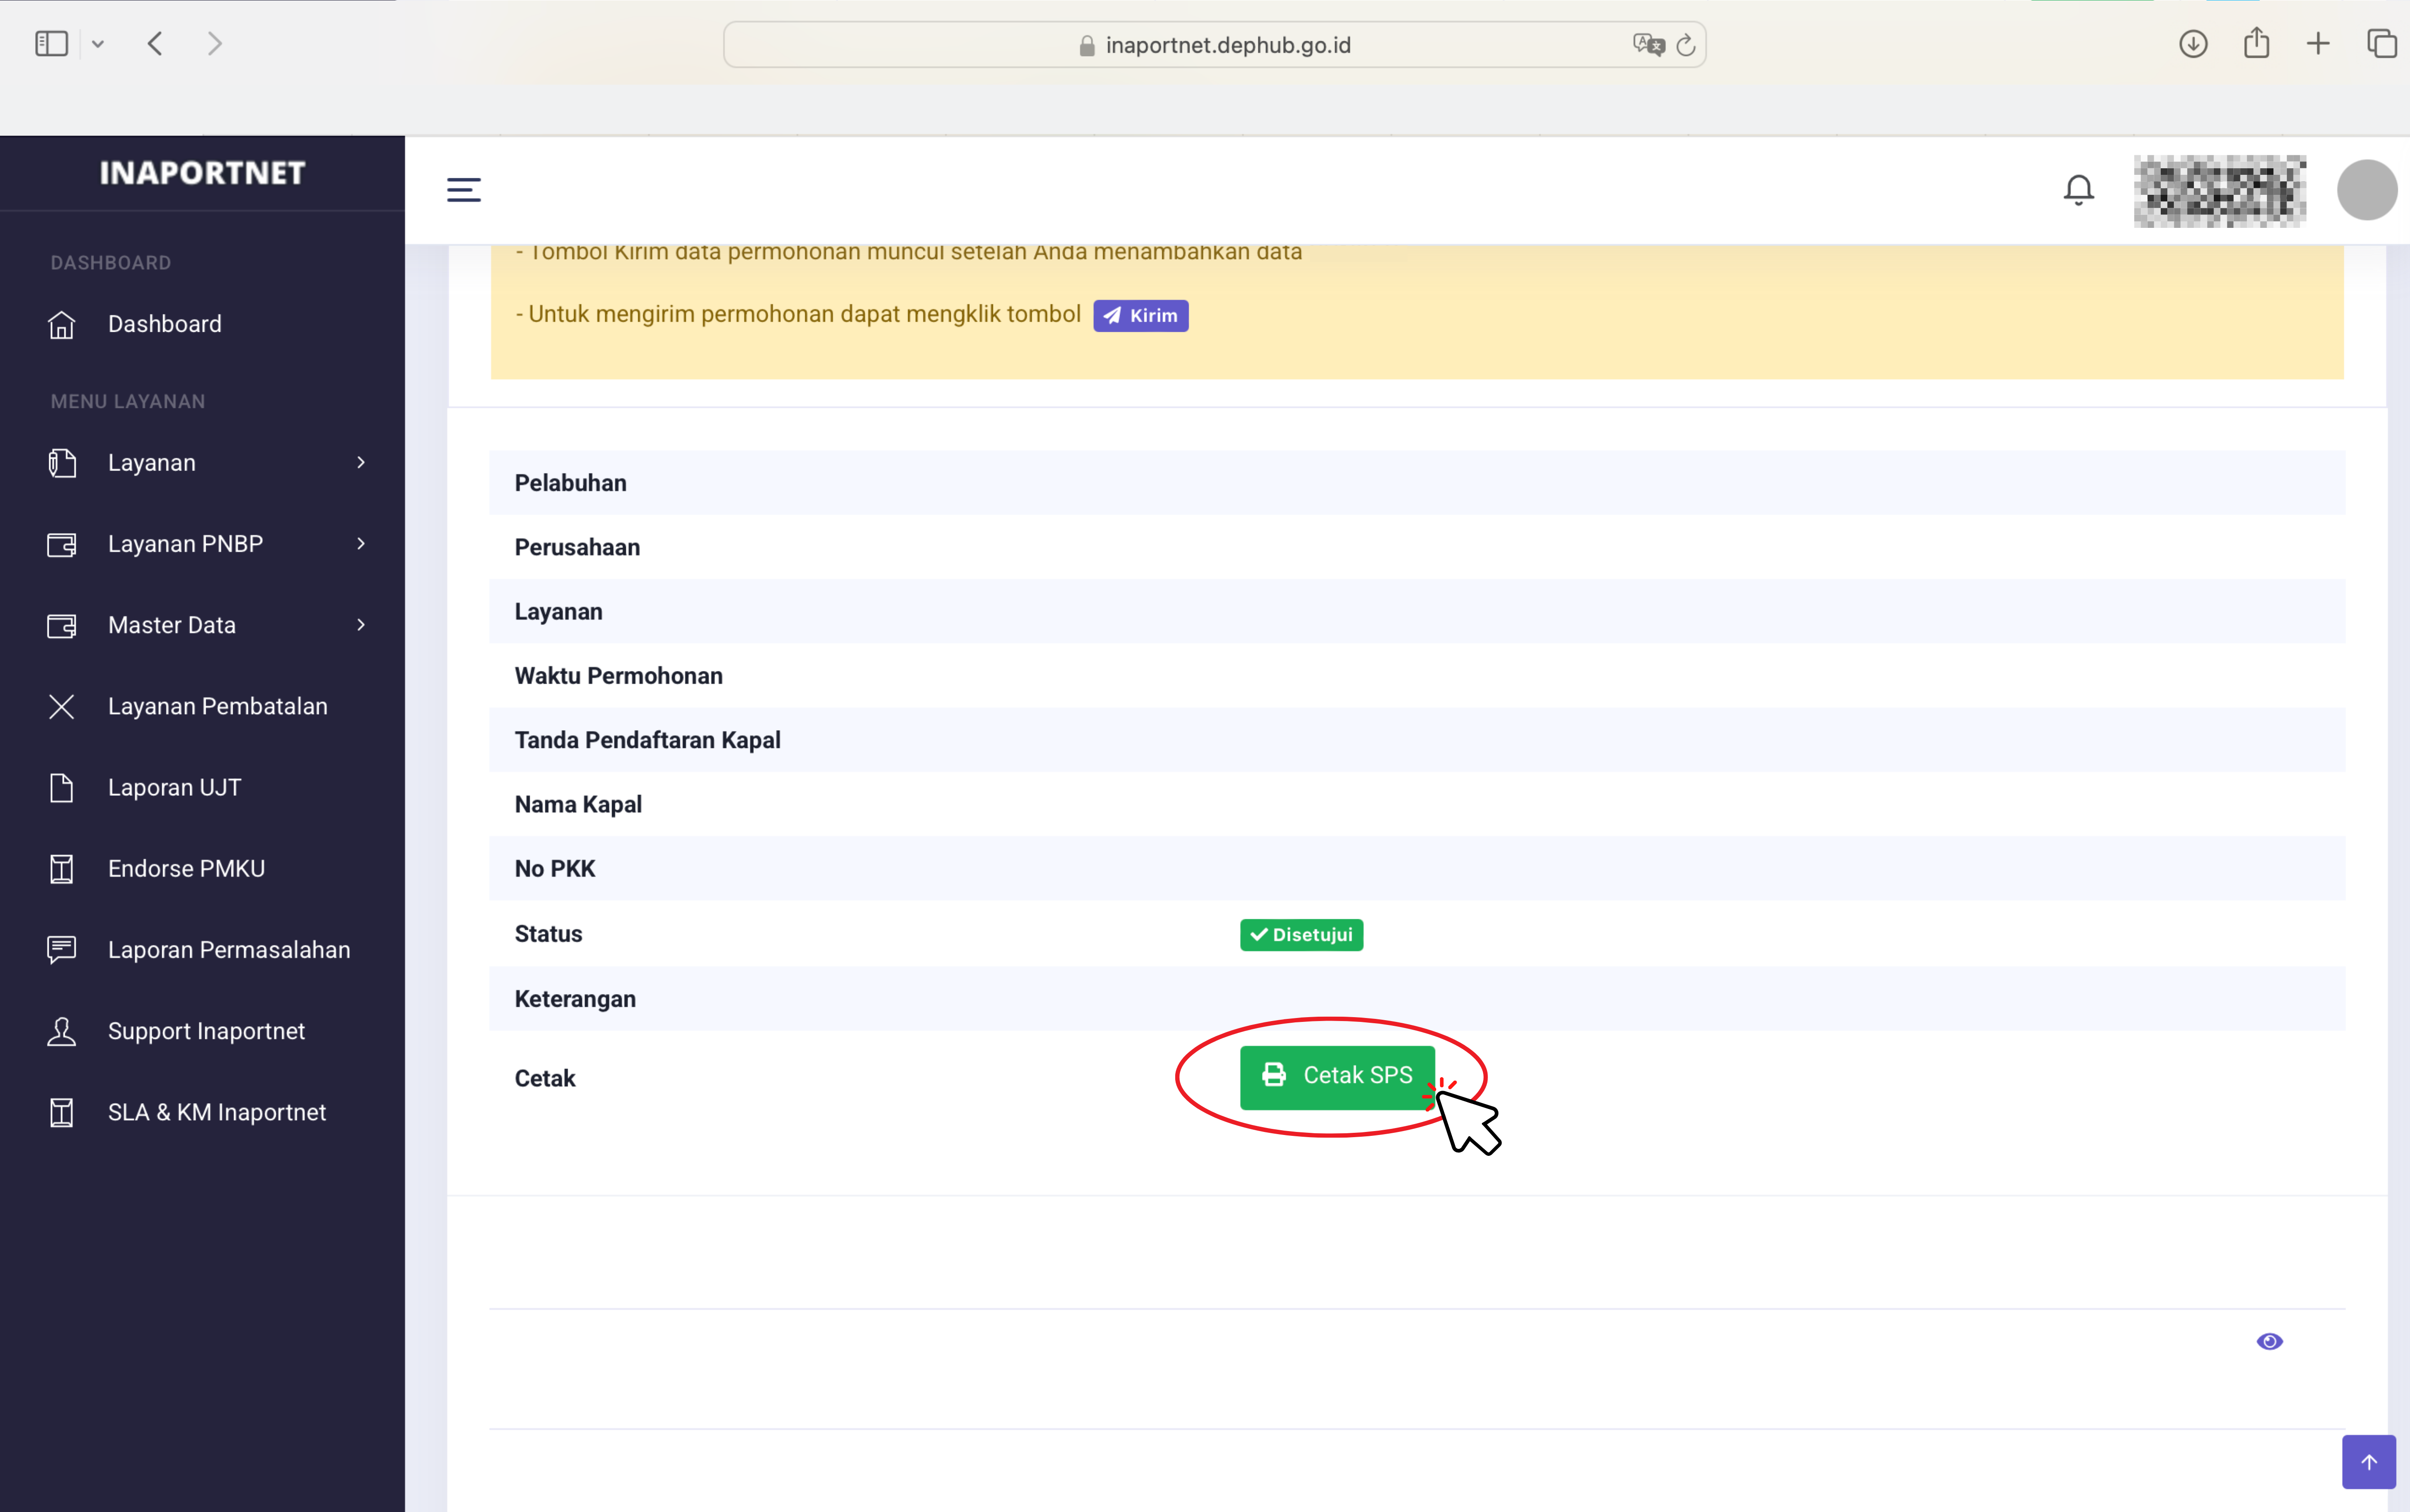This screenshot has width=2410, height=1512.
Task: Click the notification bell icon
Action: (x=2078, y=189)
